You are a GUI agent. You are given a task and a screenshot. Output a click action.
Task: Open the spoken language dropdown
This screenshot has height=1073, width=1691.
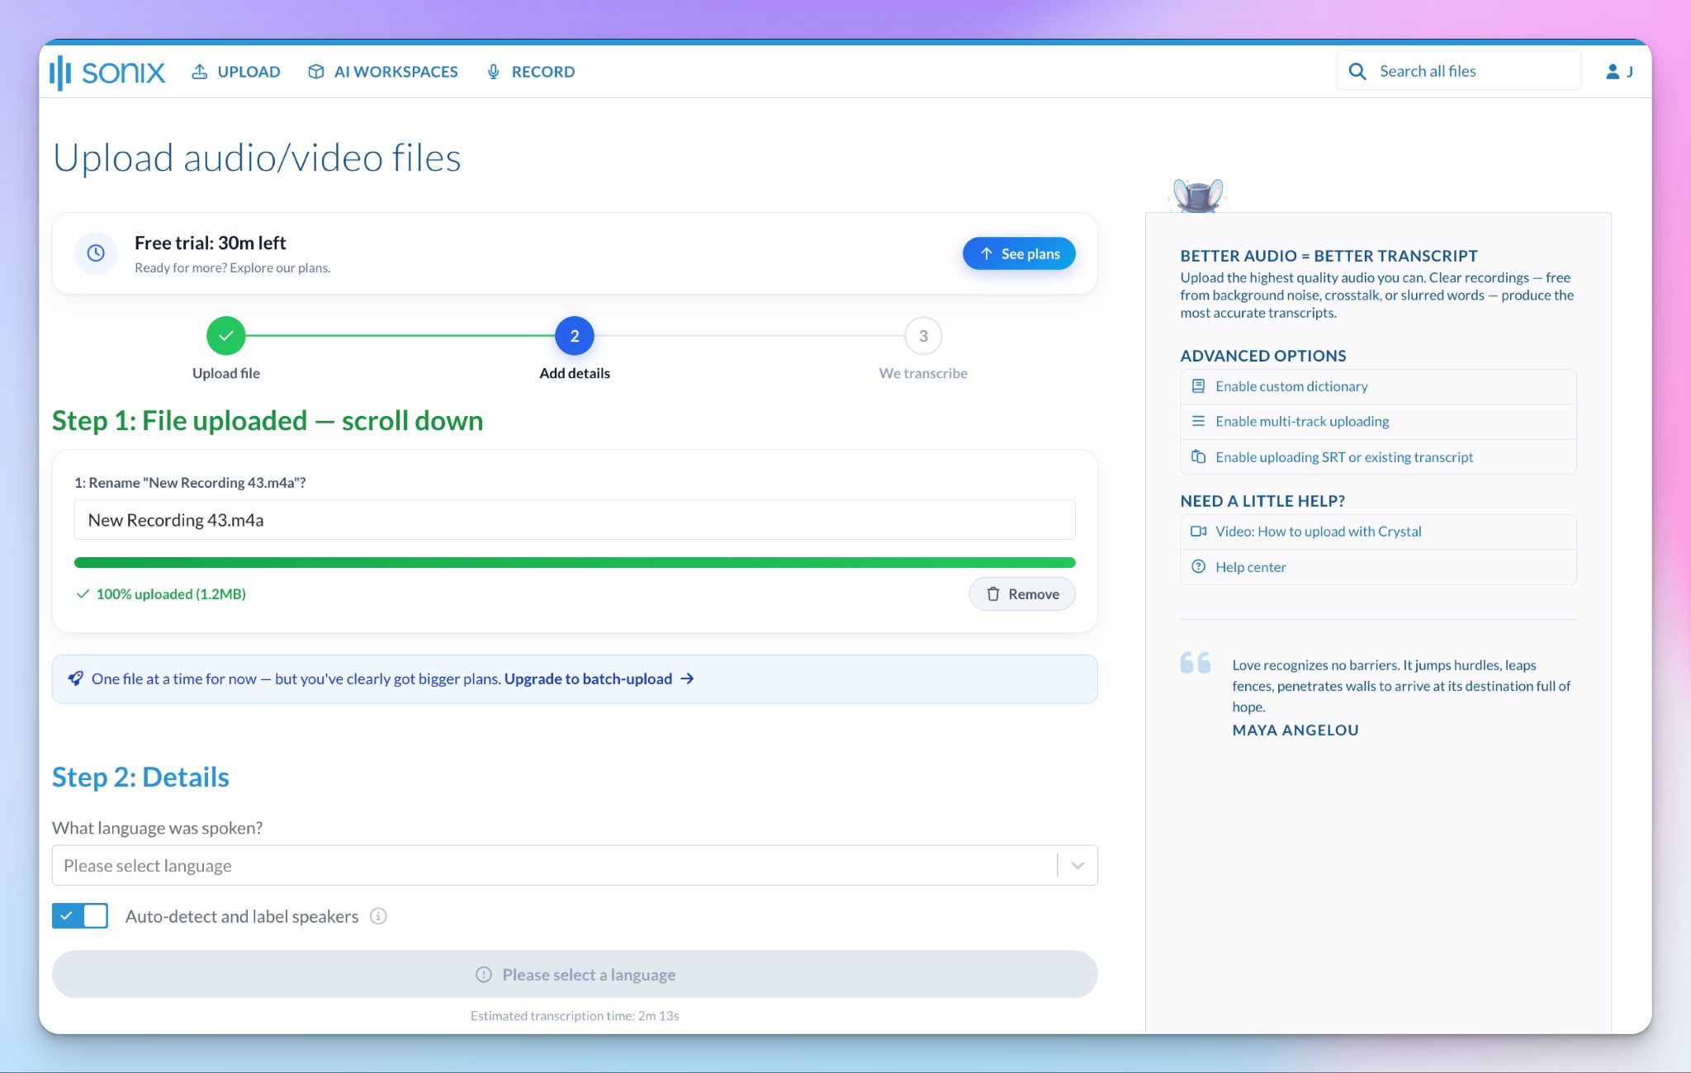(575, 865)
